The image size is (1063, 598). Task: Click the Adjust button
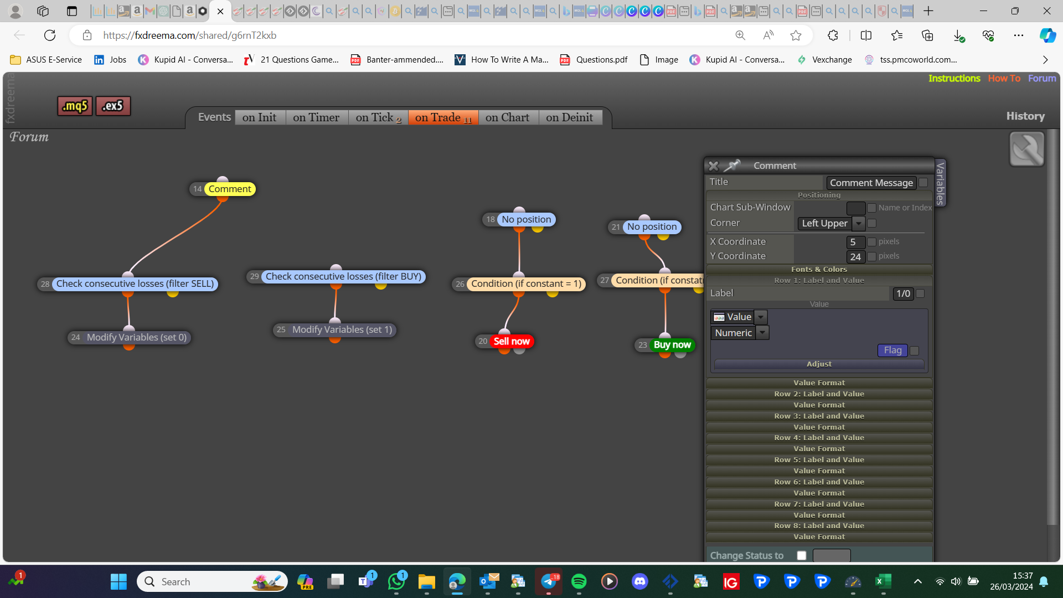pos(819,364)
